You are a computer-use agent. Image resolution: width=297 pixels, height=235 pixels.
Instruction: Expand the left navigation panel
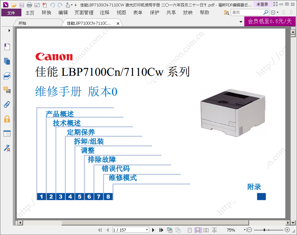[9, 30]
